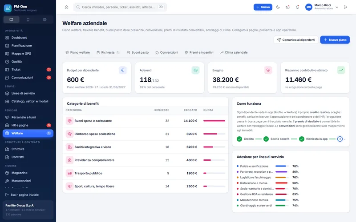Click the Scelta benefit step checkmark
The width and height of the screenshot is (356, 222).
(x=266, y=139)
